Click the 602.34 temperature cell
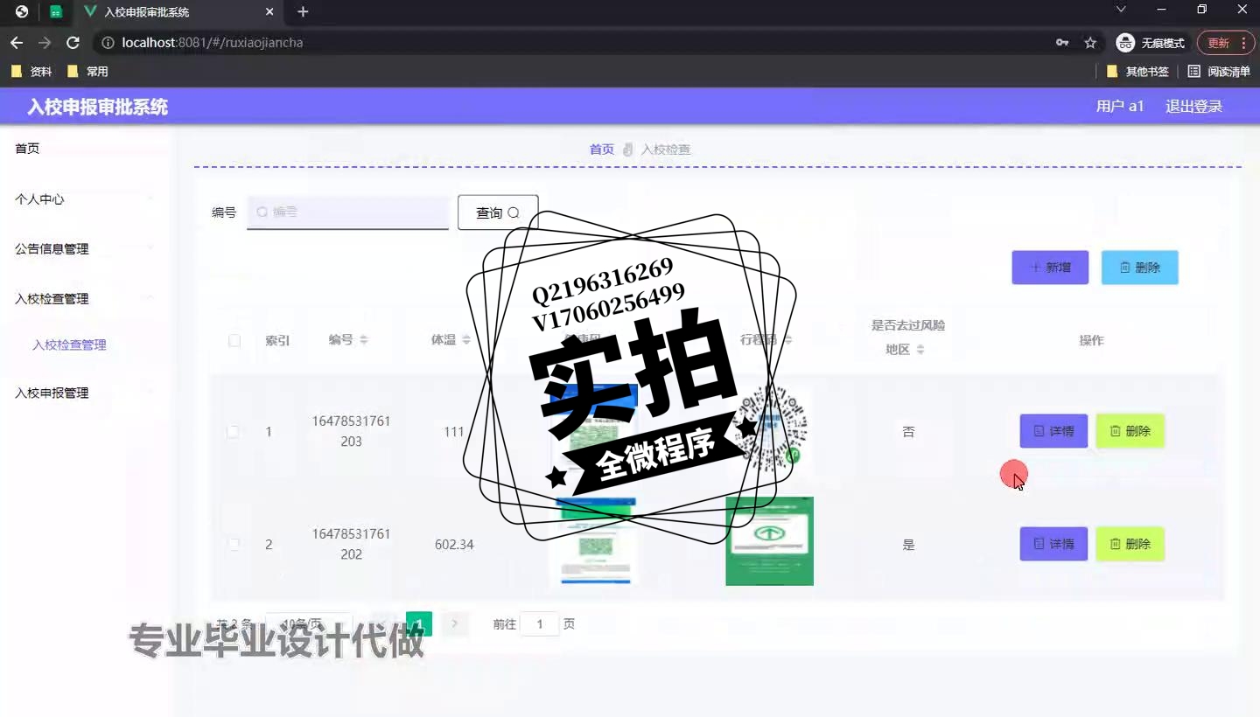1260x717 pixels. pos(454,545)
